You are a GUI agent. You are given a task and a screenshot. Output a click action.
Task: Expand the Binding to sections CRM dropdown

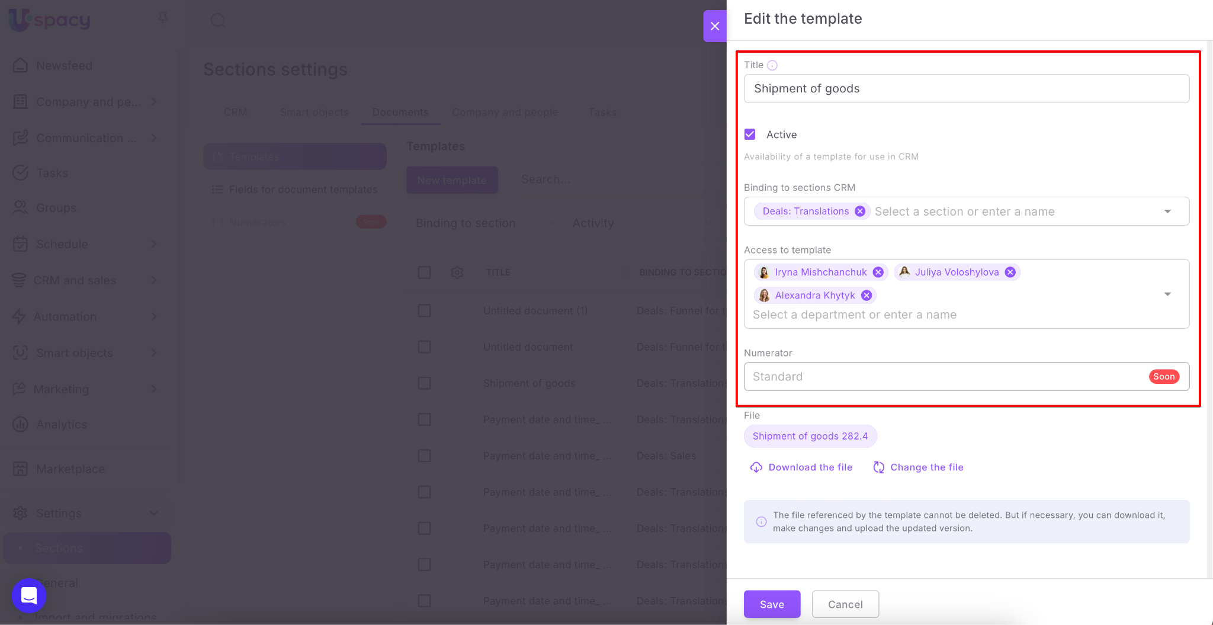[1167, 211]
